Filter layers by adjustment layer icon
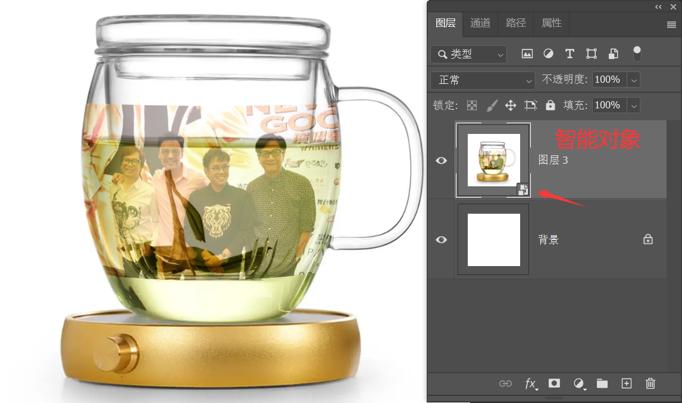 (549, 54)
